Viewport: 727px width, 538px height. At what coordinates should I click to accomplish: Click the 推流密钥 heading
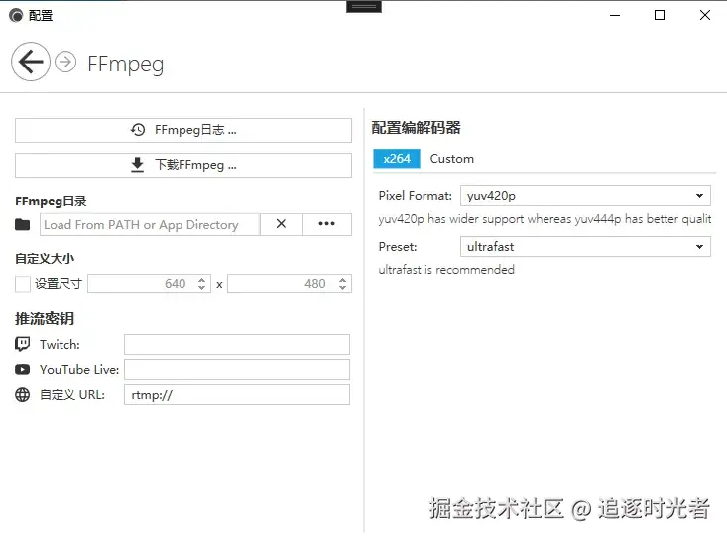[45, 318]
